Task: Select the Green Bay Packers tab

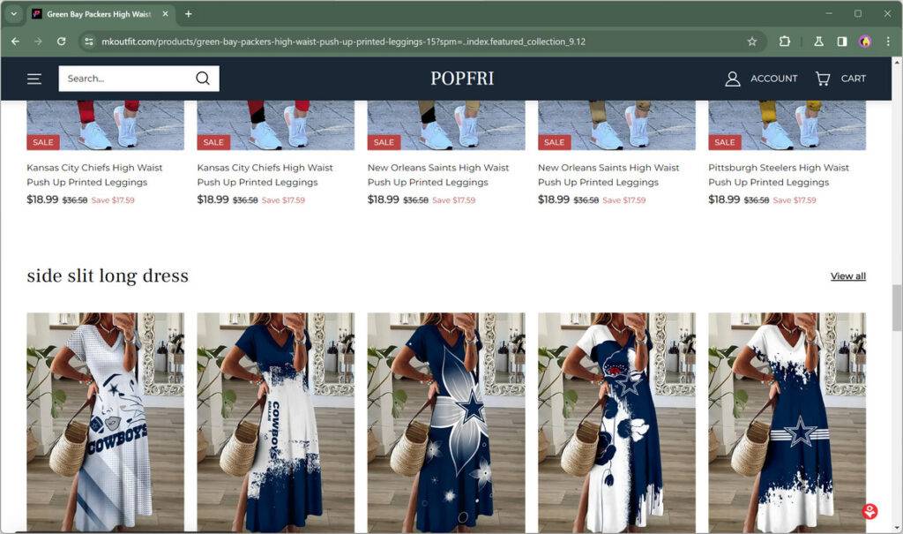Action: [x=99, y=14]
